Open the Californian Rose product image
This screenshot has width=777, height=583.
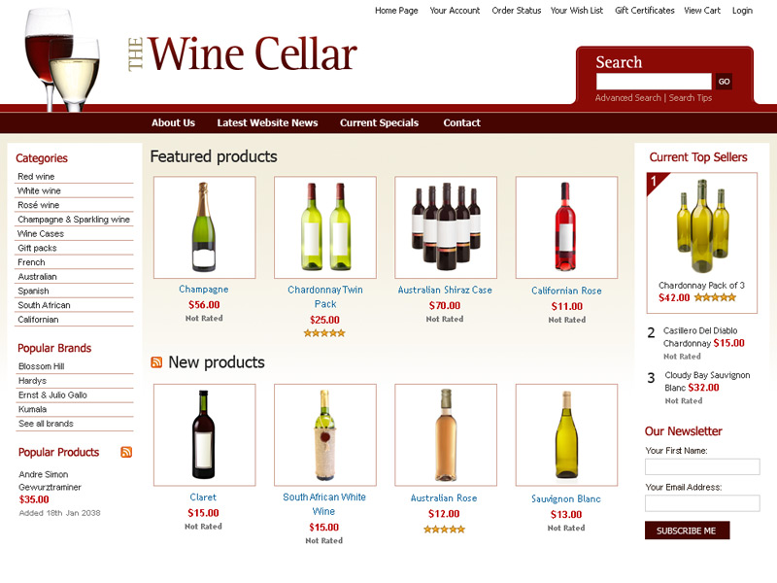[x=566, y=227]
